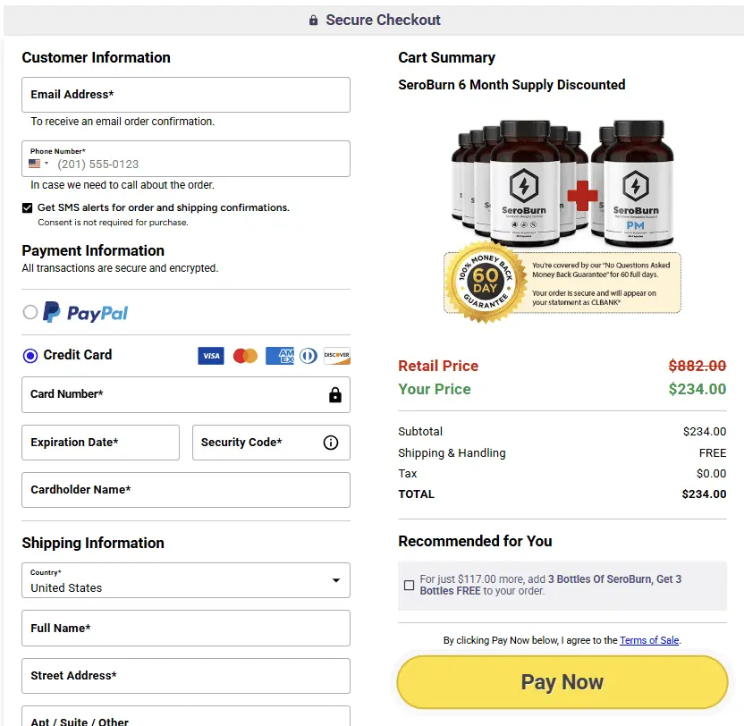This screenshot has height=726, width=744.
Task: Click the Email Address input field
Action: (x=185, y=94)
